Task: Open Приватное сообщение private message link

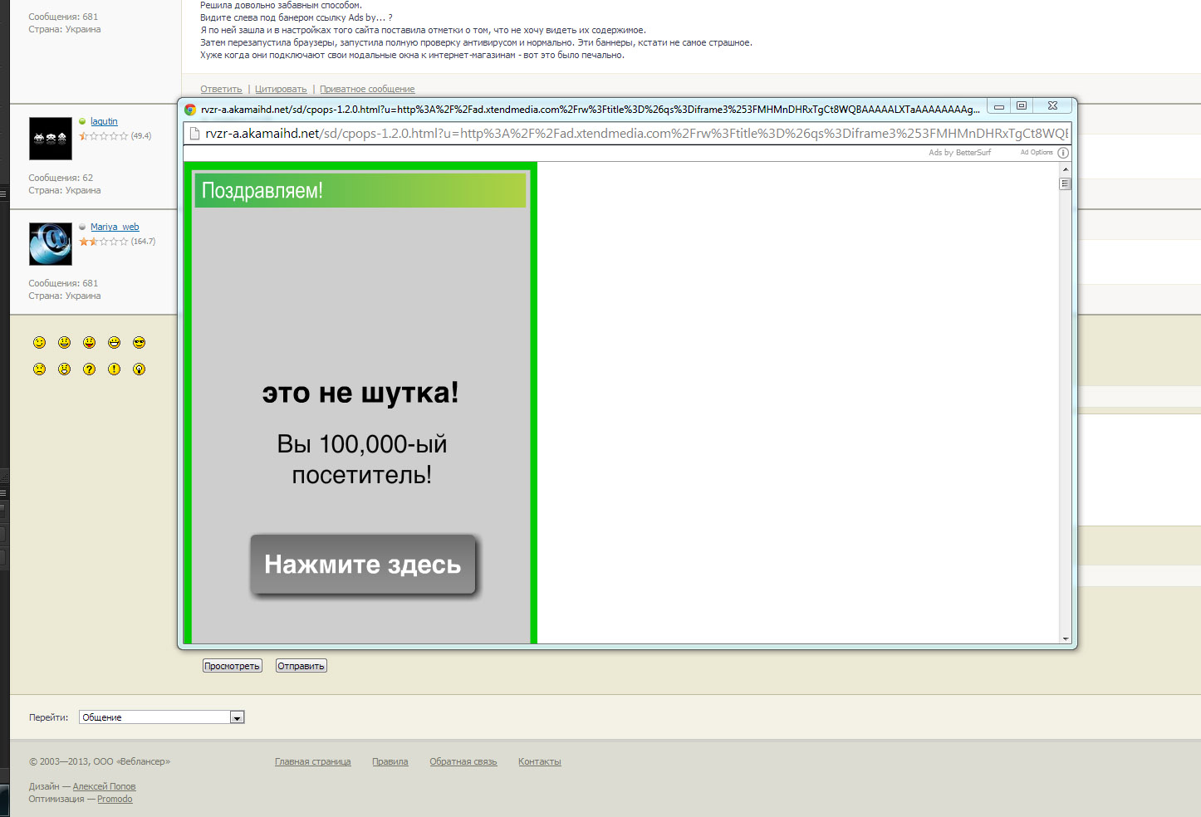Action: (367, 89)
